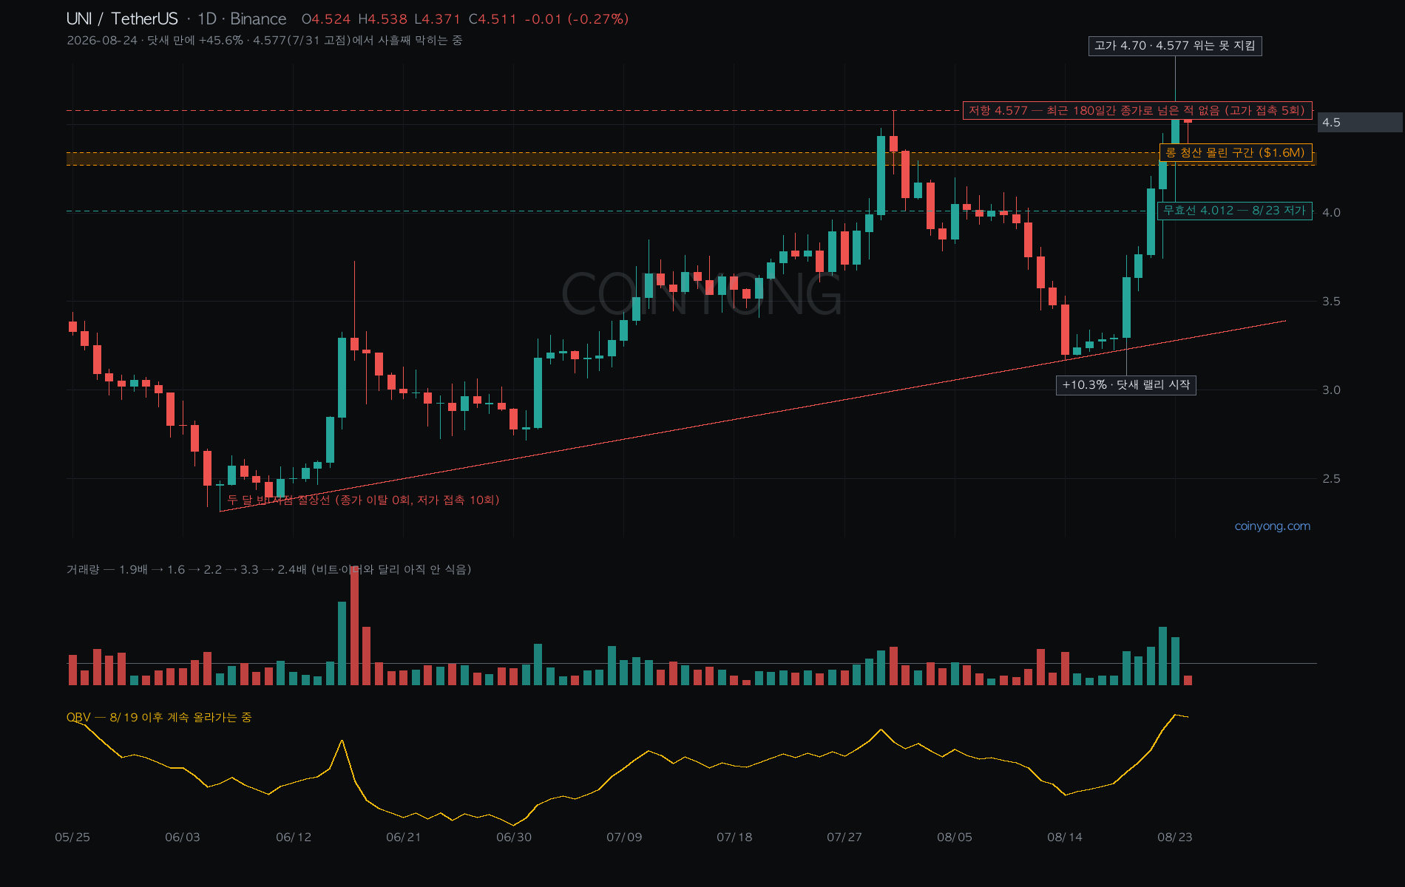Click the tallest red volume bar
Image resolution: width=1405 pixels, height=887 pixels.
[x=354, y=626]
